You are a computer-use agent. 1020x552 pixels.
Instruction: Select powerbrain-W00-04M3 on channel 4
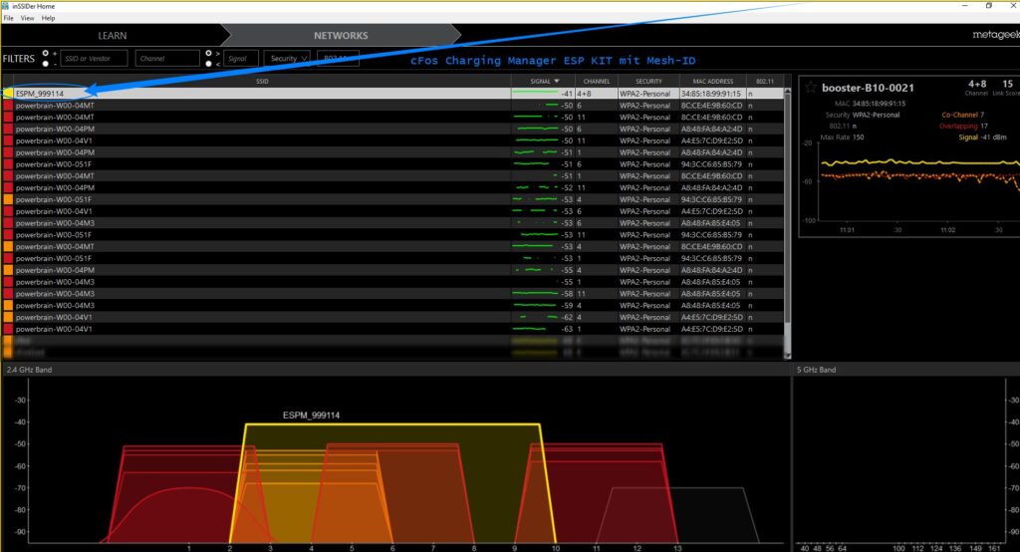tap(392, 305)
